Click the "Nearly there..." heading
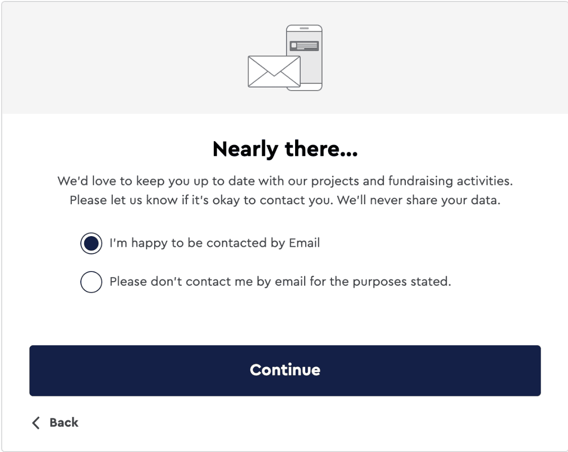Viewport: 568px width, 452px height. 285,149
